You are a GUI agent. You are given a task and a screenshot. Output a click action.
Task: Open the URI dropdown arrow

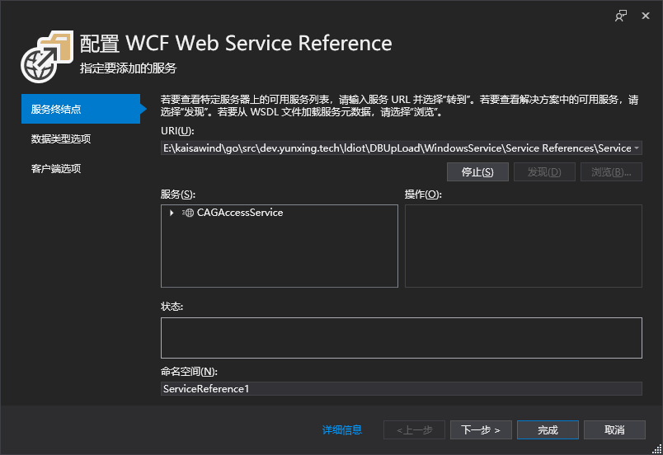click(637, 148)
